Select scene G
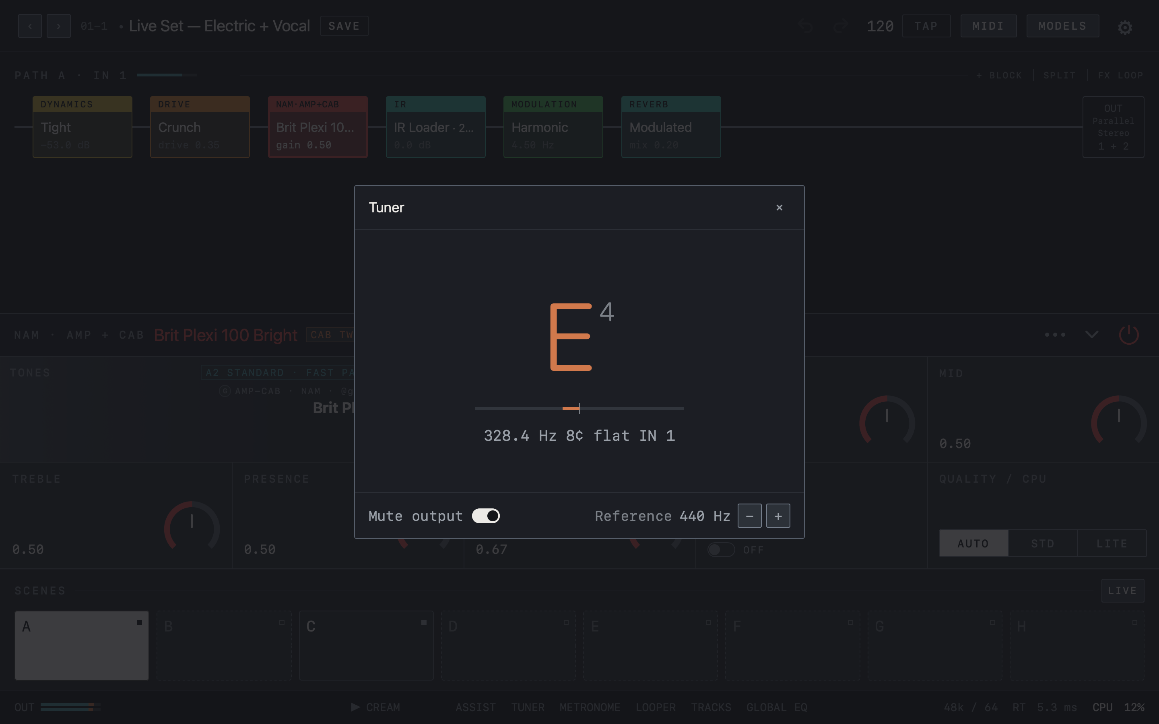The image size is (1159, 724). [934, 645]
